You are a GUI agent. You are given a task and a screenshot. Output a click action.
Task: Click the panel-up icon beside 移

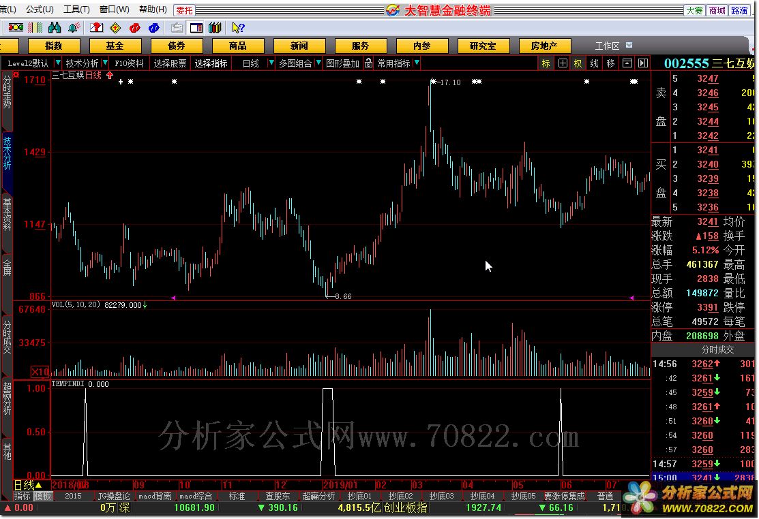pyautogui.click(x=627, y=63)
